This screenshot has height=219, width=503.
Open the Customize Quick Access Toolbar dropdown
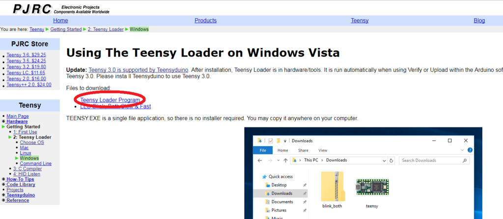coord(285,141)
